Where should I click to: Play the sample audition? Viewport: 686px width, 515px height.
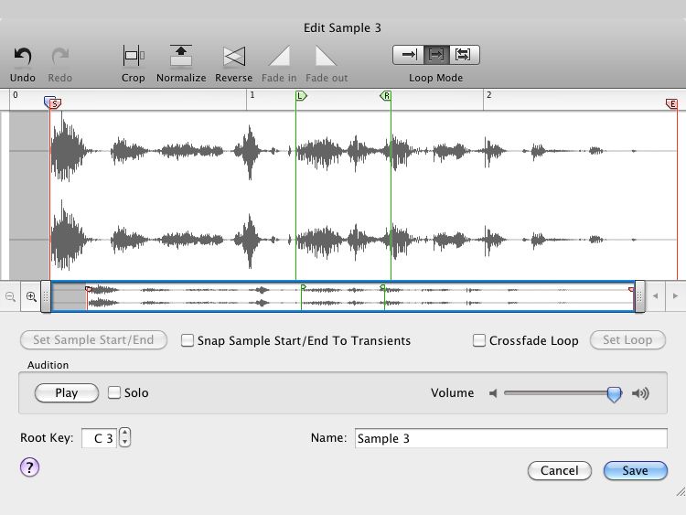click(x=67, y=393)
